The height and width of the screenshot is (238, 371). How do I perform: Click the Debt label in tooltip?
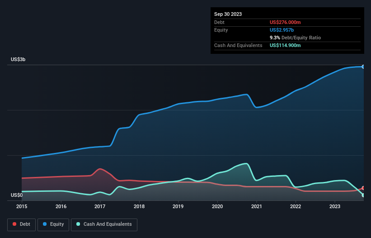pos(219,22)
